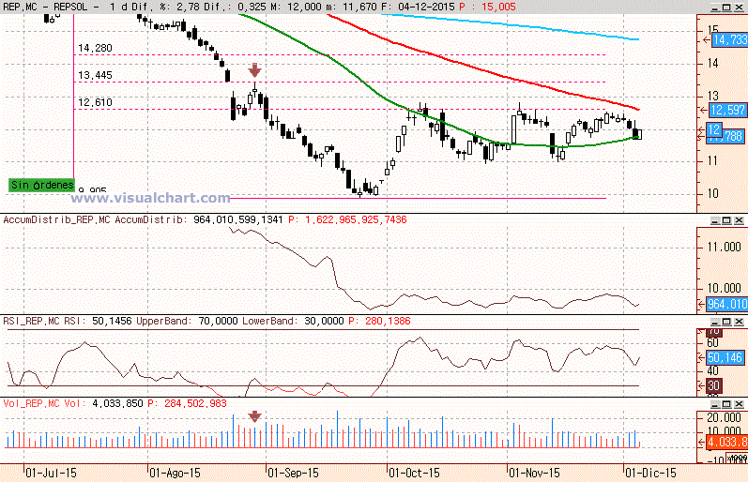Close the REPSOL price chart panel

coord(739,8)
